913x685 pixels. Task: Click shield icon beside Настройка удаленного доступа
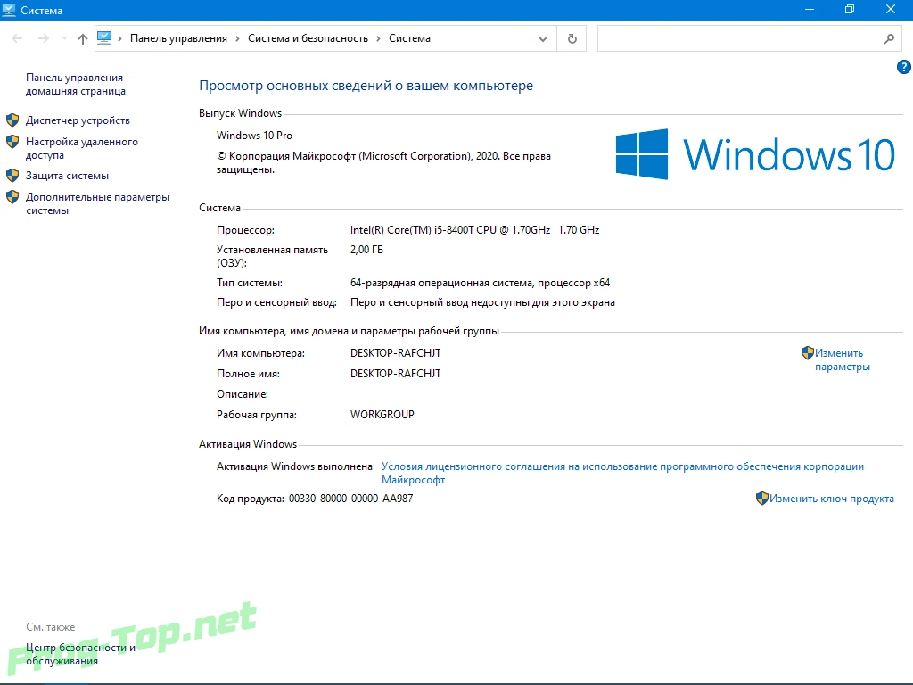point(12,142)
